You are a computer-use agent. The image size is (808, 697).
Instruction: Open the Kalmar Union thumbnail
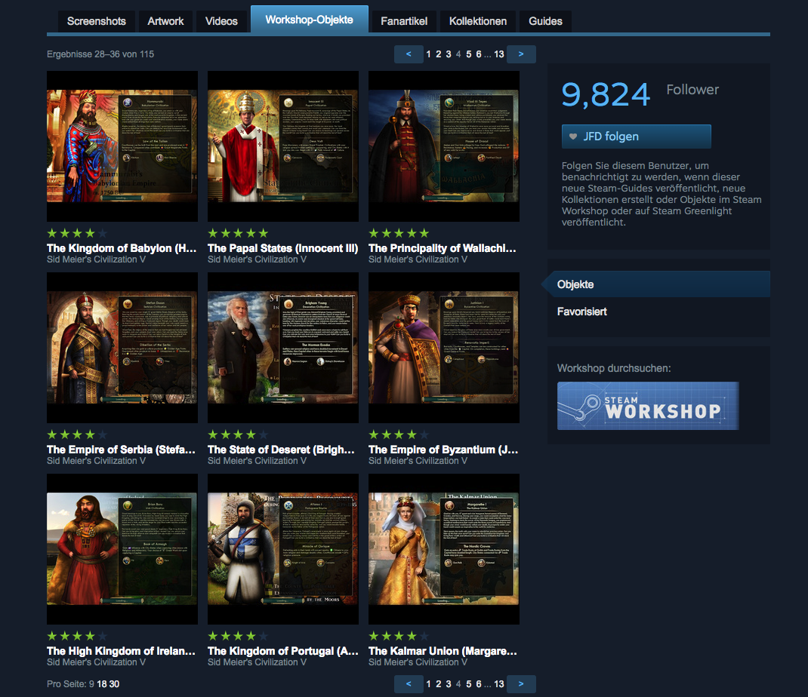pyautogui.click(x=444, y=548)
